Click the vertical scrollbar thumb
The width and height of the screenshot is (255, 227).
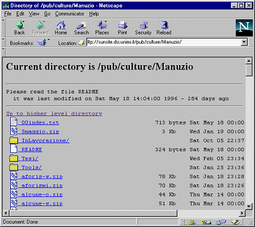coord(249,70)
